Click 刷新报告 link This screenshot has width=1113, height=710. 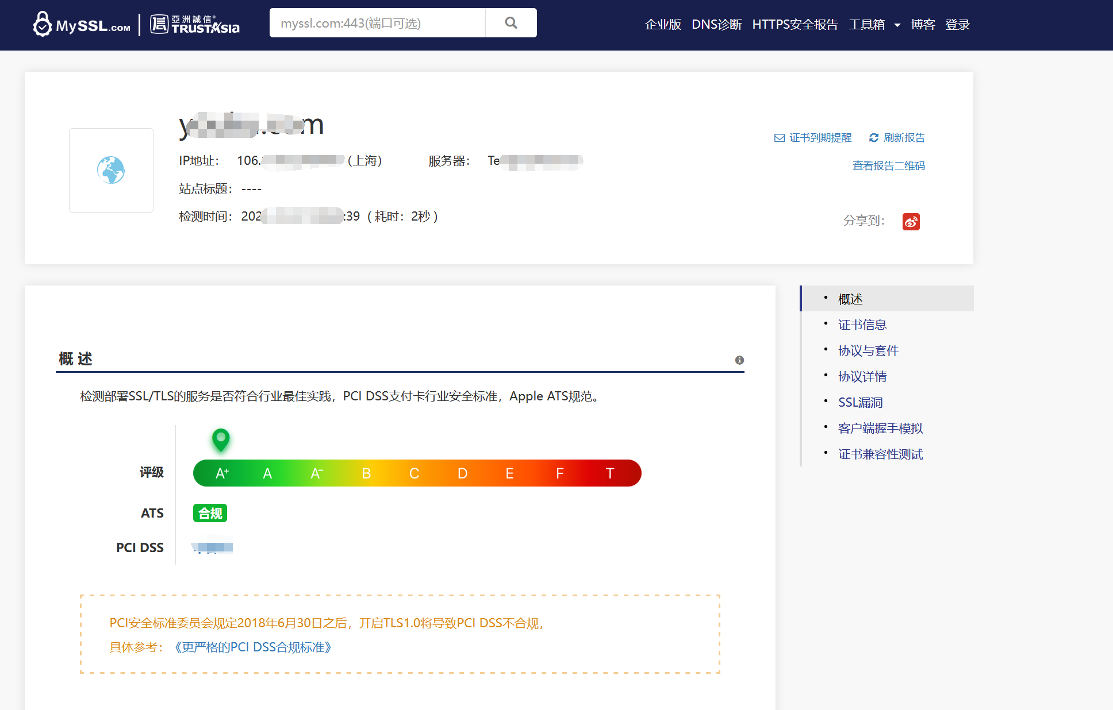tap(904, 138)
